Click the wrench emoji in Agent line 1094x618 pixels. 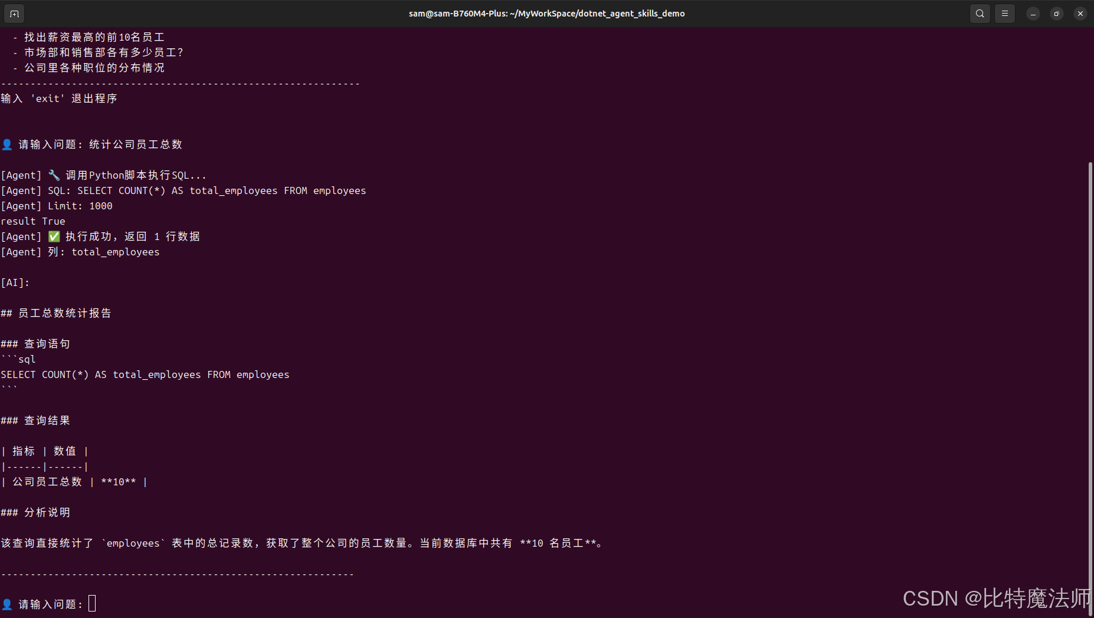[54, 175]
